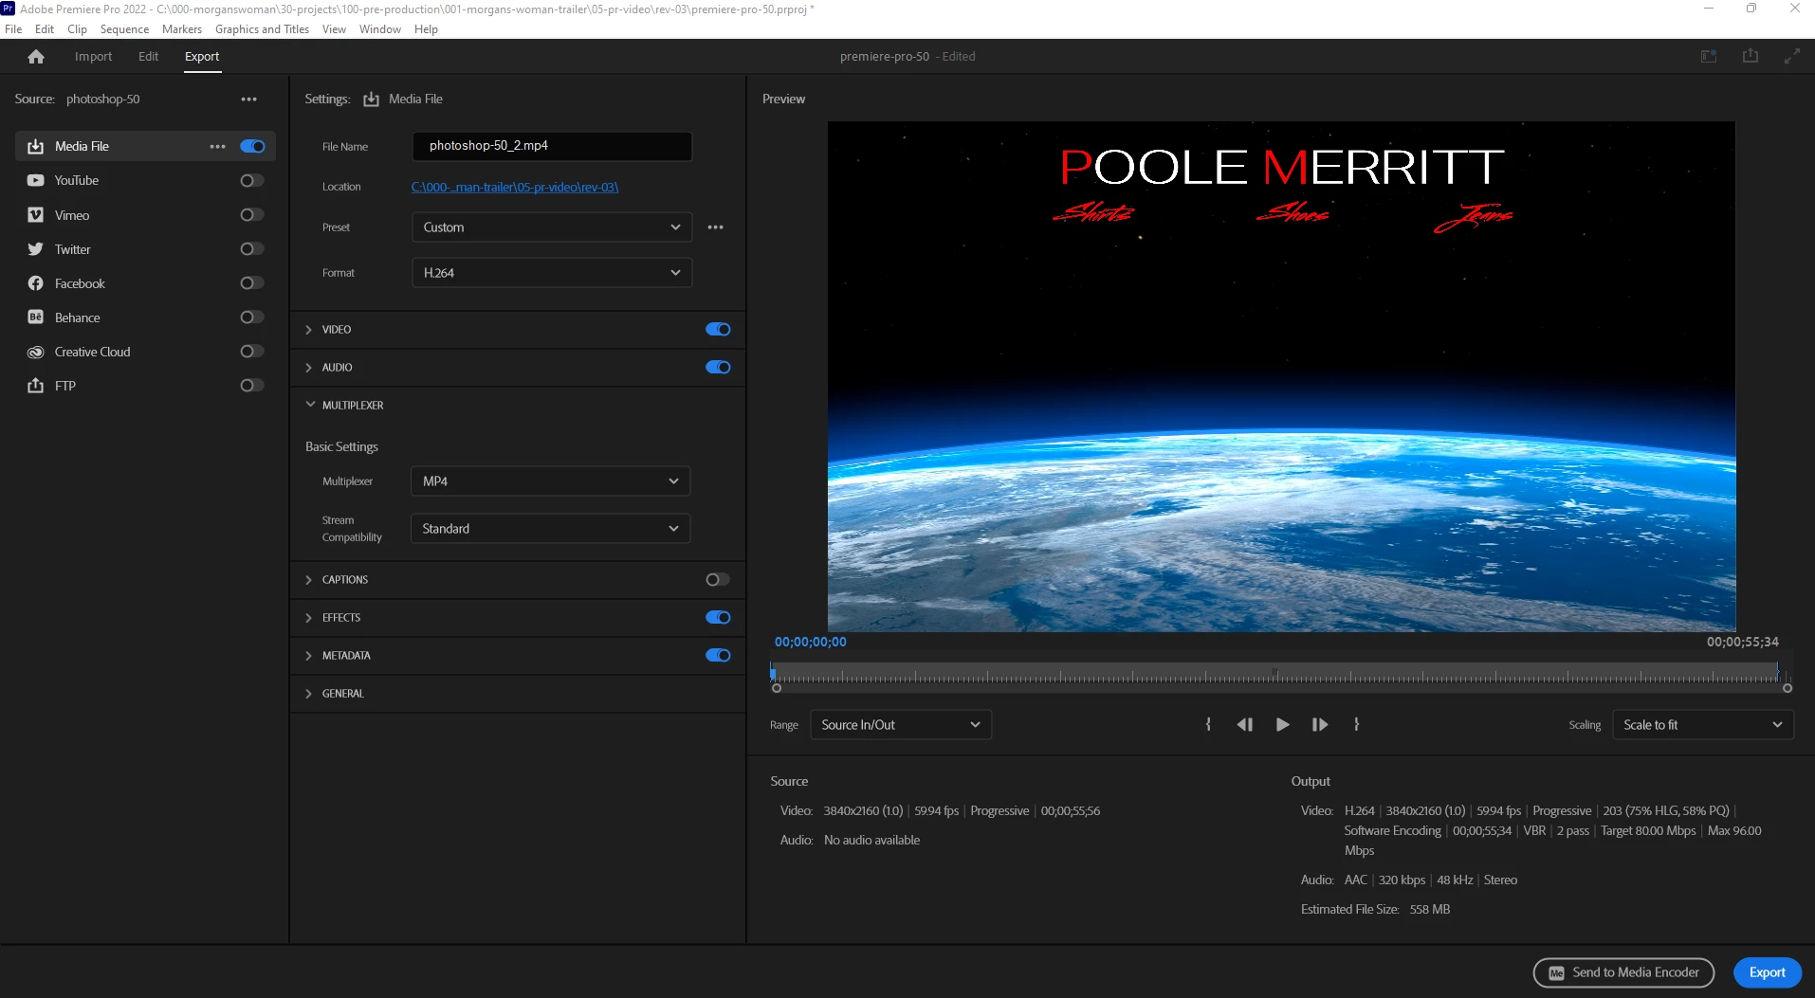Click the FTP upload icon
This screenshot has height=998, width=1815.
(35, 386)
